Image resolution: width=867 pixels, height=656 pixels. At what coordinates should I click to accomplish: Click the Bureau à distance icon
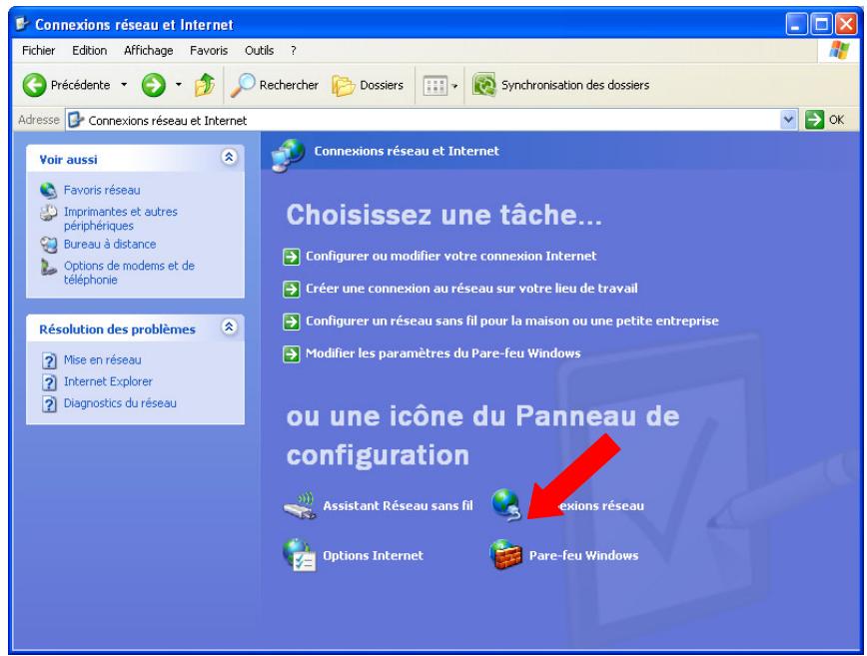point(48,245)
